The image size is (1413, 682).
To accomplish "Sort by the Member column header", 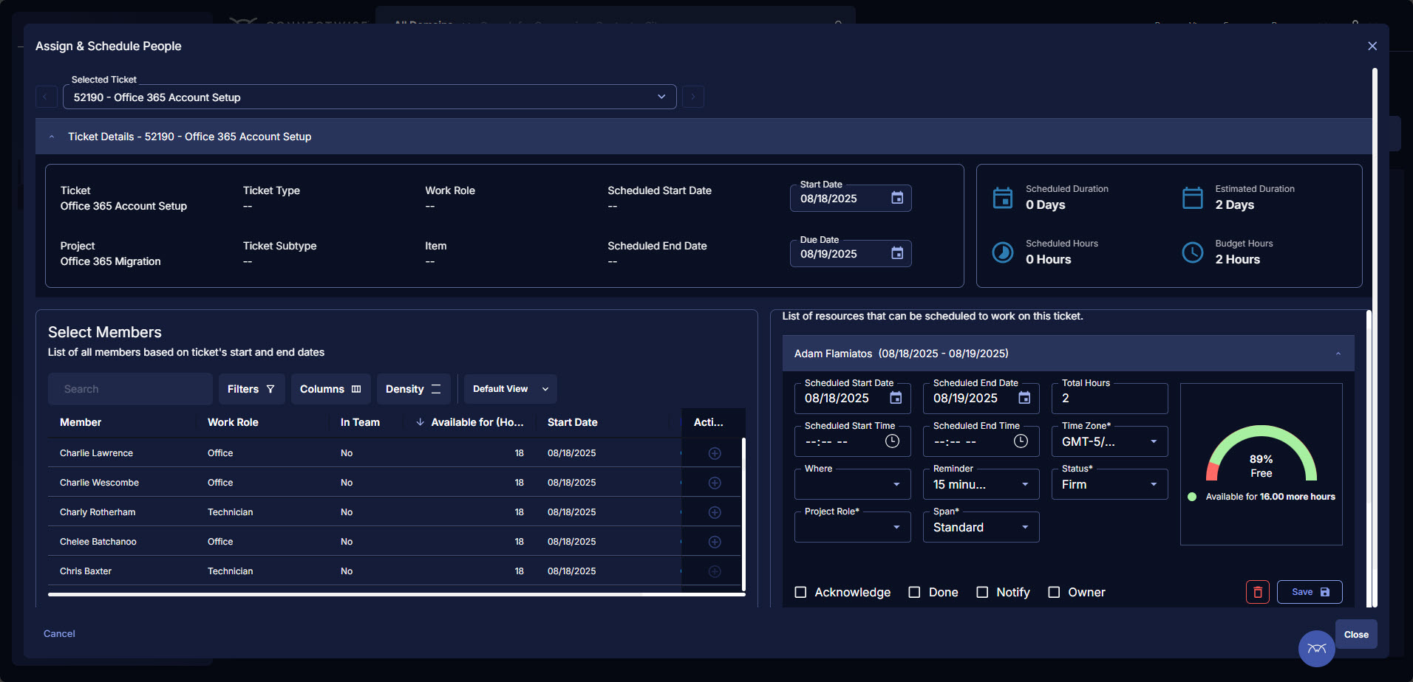I will pos(81,422).
